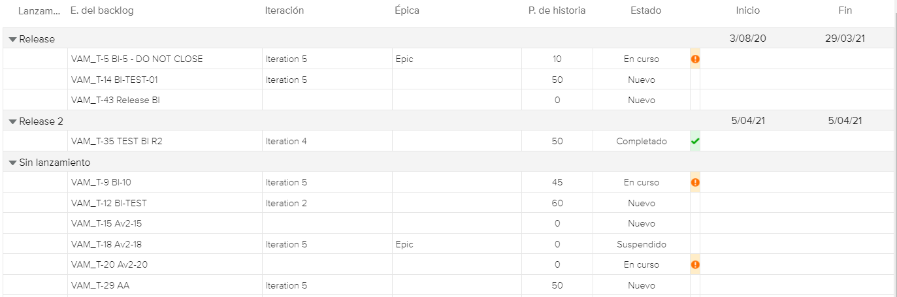This screenshot has width=897, height=297.
Task: Click Suspendido status of VAM_T-18
Action: coord(641,244)
